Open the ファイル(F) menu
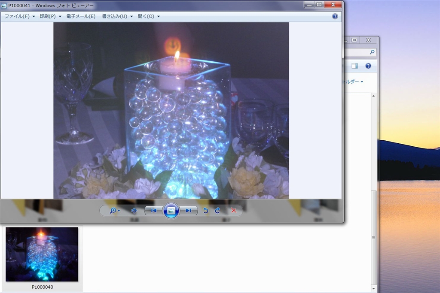This screenshot has width=440, height=293. 19,16
